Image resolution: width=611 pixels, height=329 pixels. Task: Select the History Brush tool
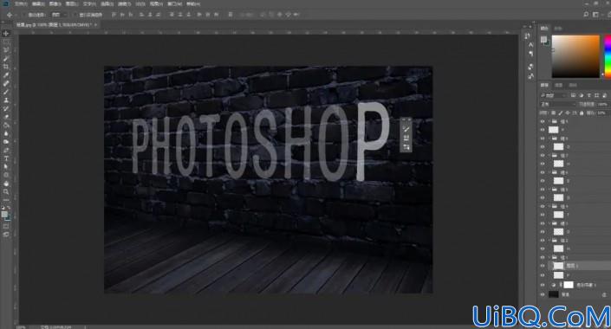tap(6, 108)
